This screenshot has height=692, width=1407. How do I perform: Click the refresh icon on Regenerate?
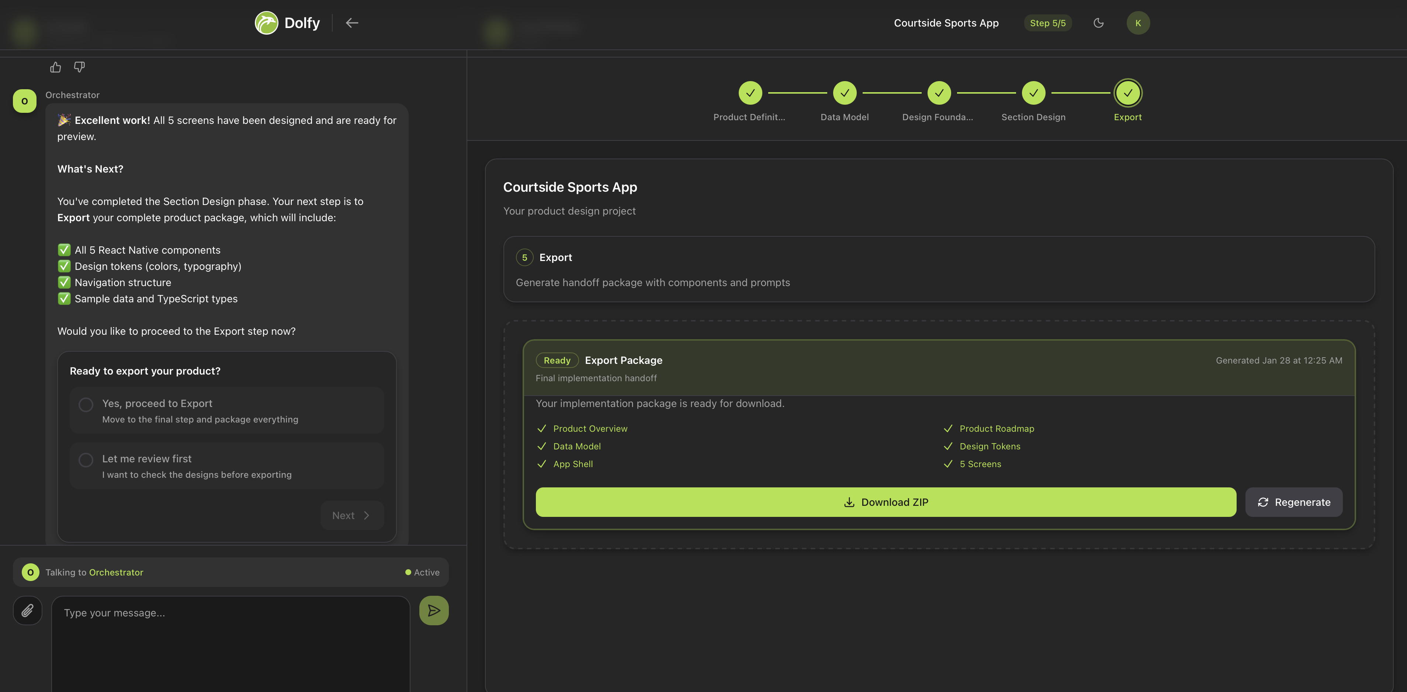click(x=1264, y=502)
